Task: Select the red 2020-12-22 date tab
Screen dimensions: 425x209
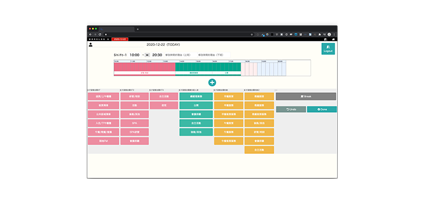Action: 120,39
